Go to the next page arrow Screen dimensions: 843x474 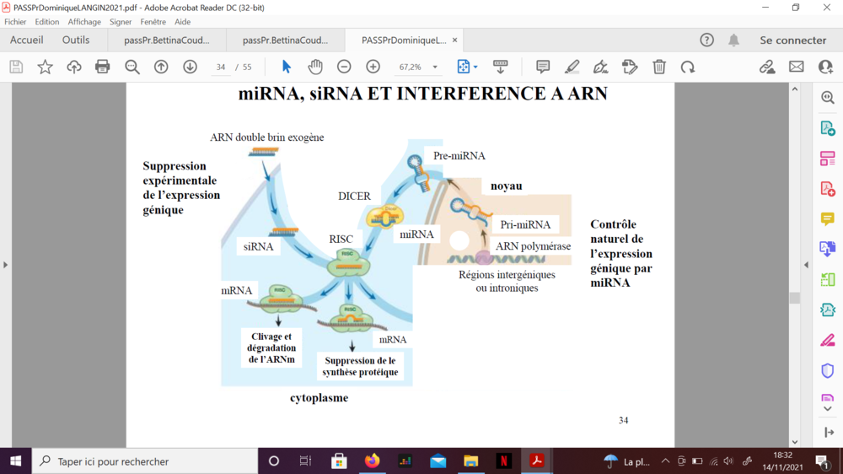(x=190, y=67)
